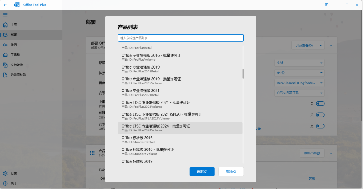Select Office LTSC 专业增强版 2021 - 批量许可证
The height and width of the screenshot is (189, 363).
click(180, 104)
